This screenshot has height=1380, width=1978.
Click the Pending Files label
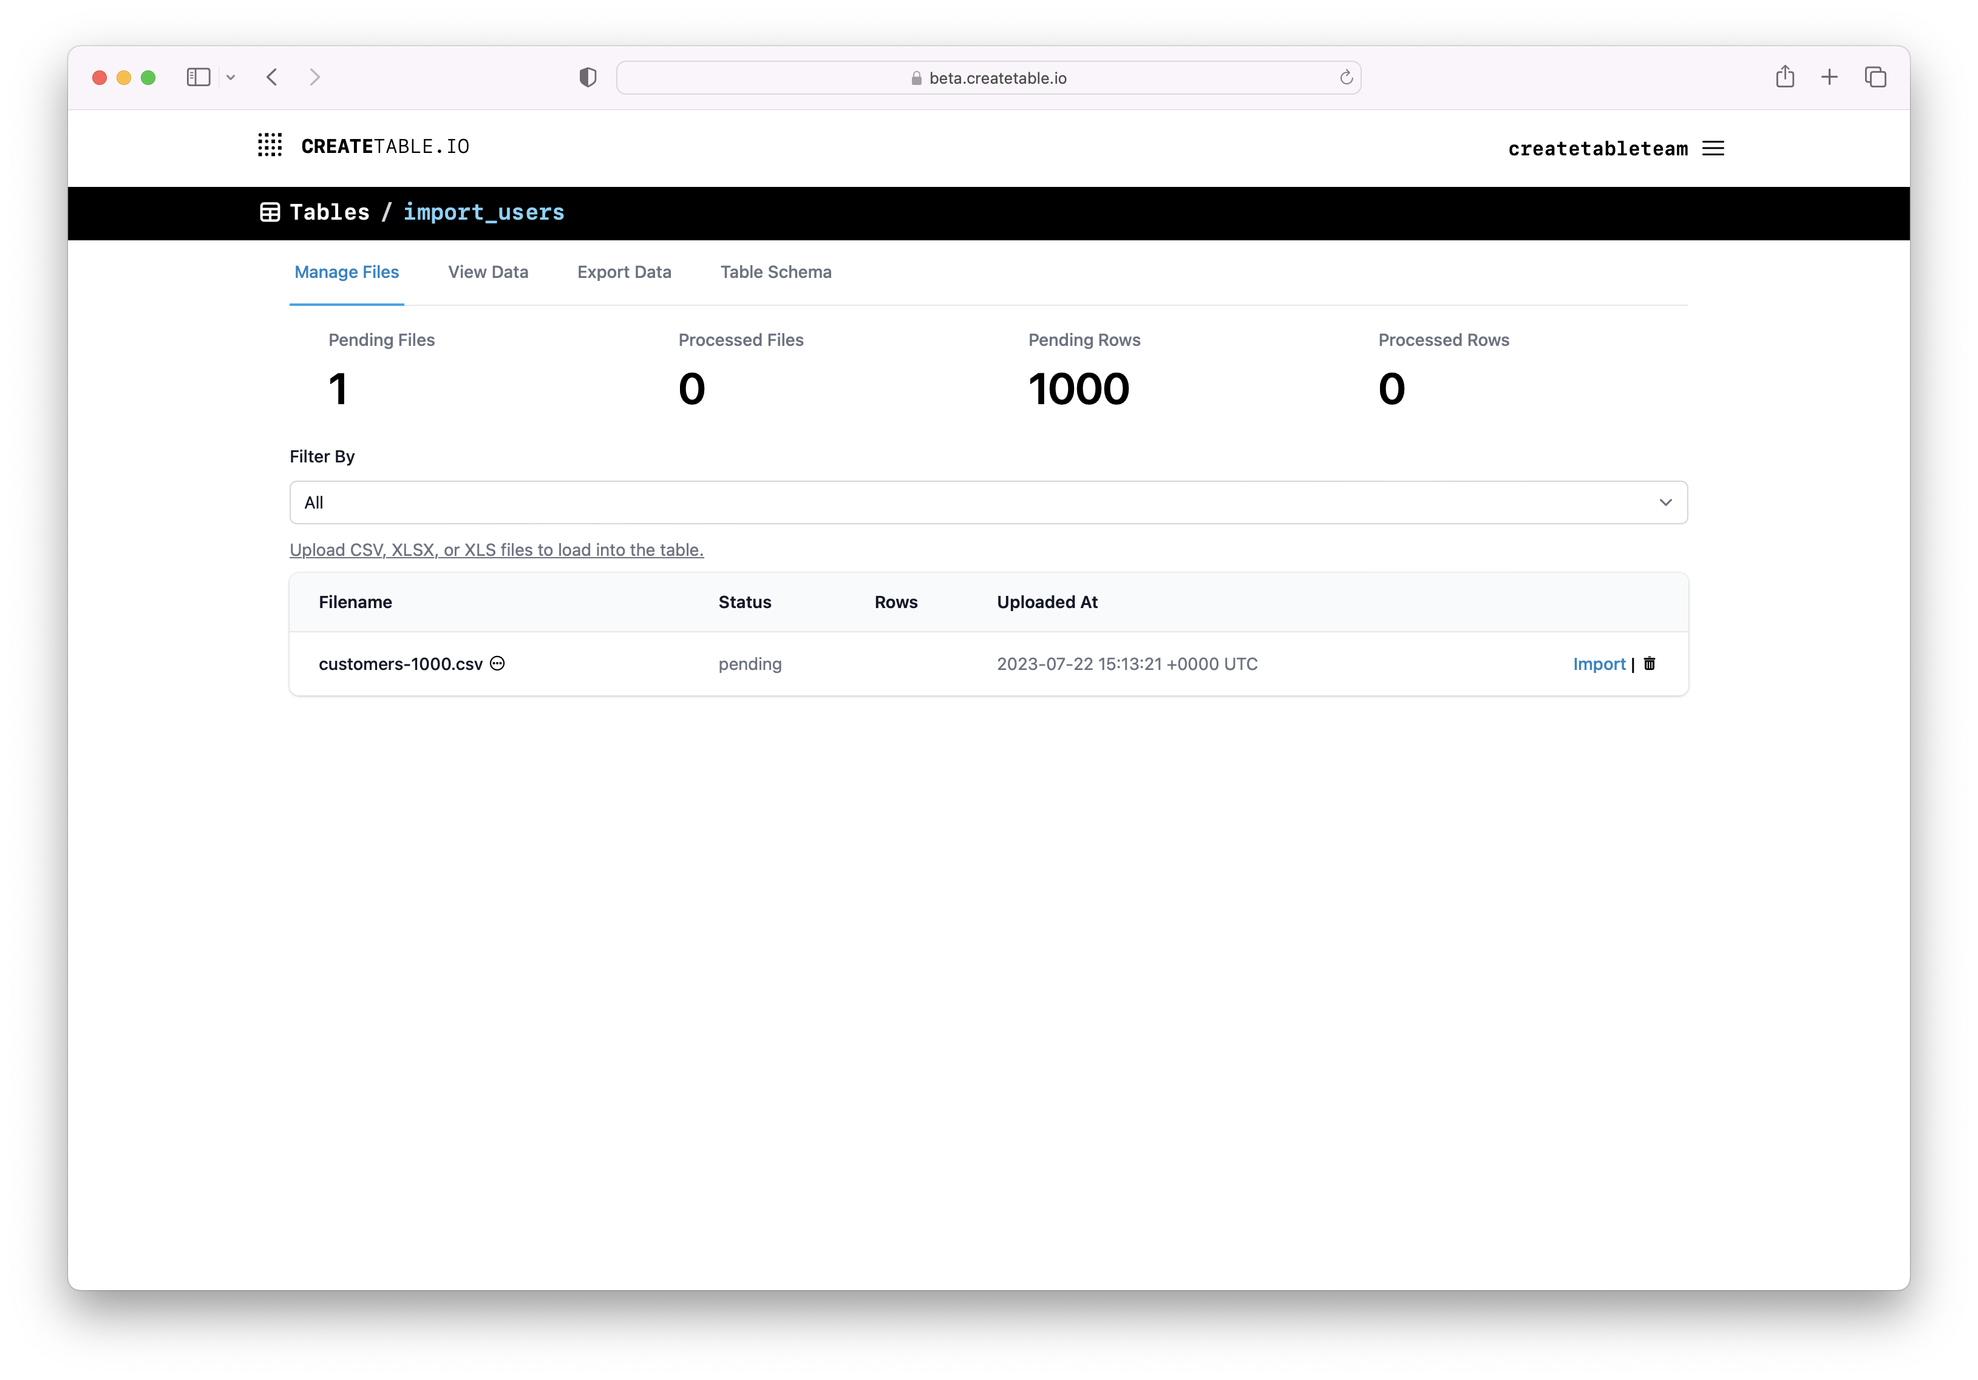(381, 340)
